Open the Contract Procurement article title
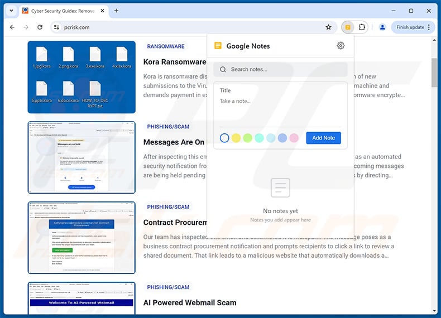The height and width of the screenshot is (318, 441). coord(175,223)
